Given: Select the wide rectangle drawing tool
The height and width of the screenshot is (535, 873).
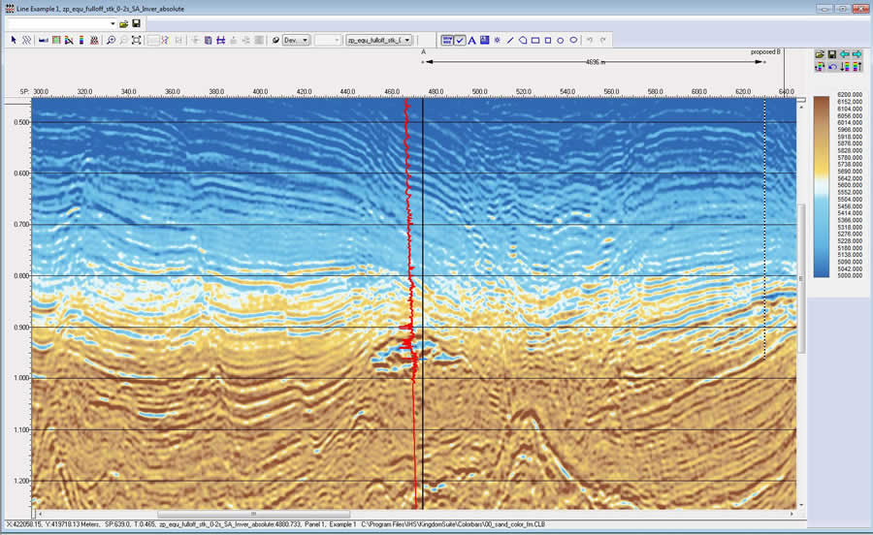Looking at the screenshot, I should 535,40.
